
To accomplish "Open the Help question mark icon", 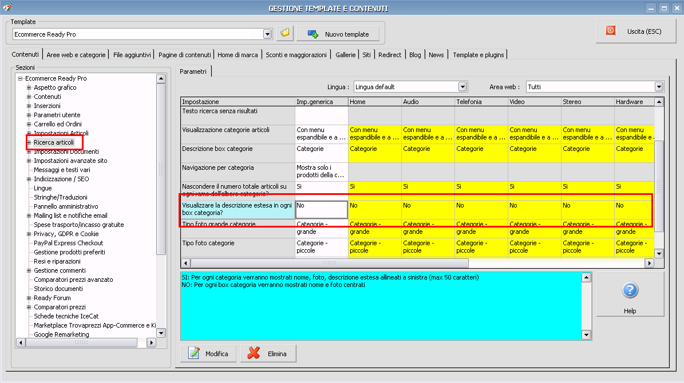I will [x=630, y=291].
